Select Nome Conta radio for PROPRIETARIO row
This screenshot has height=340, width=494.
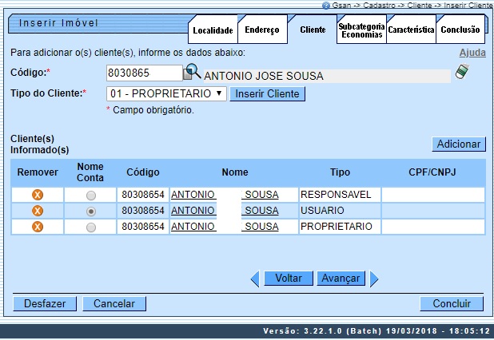(x=90, y=227)
